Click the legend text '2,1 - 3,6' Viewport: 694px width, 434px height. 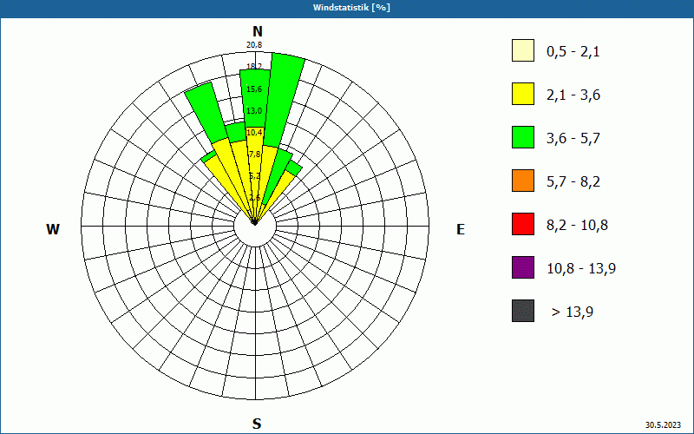tap(573, 95)
